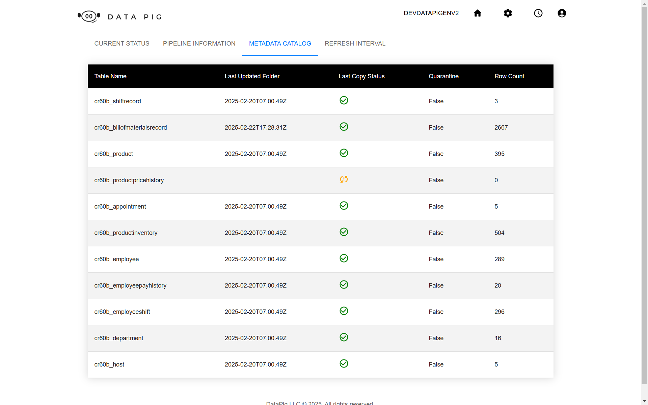Select cr60b_employee table name

tap(116, 259)
